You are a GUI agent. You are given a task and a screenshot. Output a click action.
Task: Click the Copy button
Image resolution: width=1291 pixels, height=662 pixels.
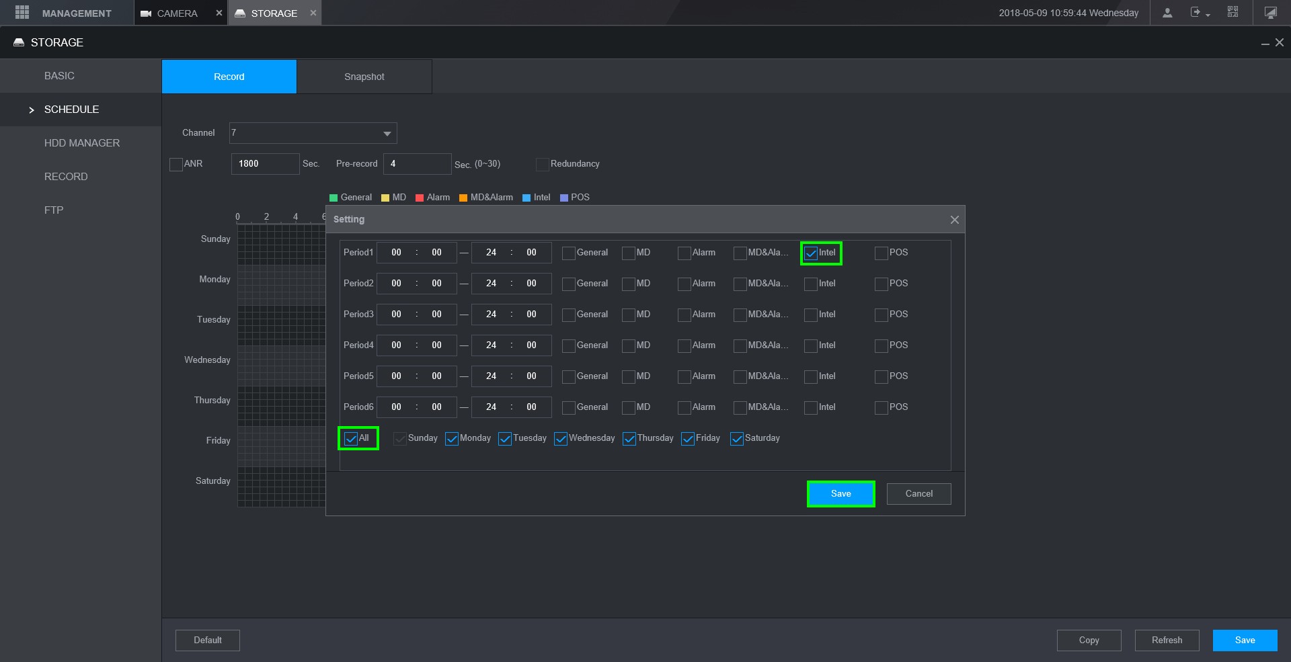(x=1089, y=640)
